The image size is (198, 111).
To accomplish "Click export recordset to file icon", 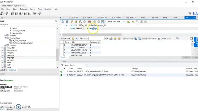I will click(x=136, y=39).
